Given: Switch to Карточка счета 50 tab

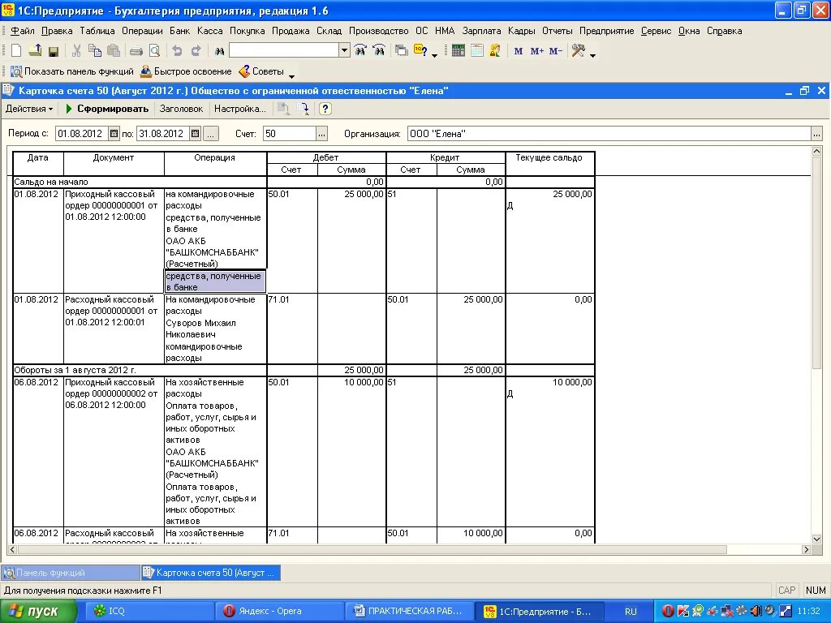Looking at the screenshot, I should click(x=211, y=572).
